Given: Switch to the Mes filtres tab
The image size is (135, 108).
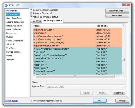Looking at the screenshot, I should point(36,21).
